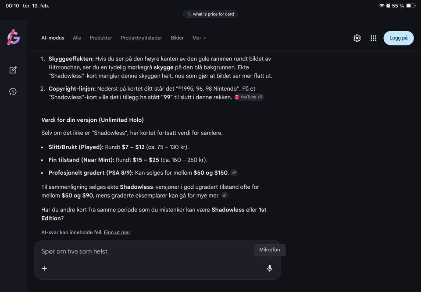The width and height of the screenshot is (421, 292).
Task: Select the 'AI-modus' tab
Action: click(53, 38)
